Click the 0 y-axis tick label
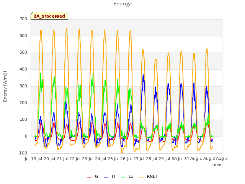Screen dimensions: 245x184 point(26,136)
